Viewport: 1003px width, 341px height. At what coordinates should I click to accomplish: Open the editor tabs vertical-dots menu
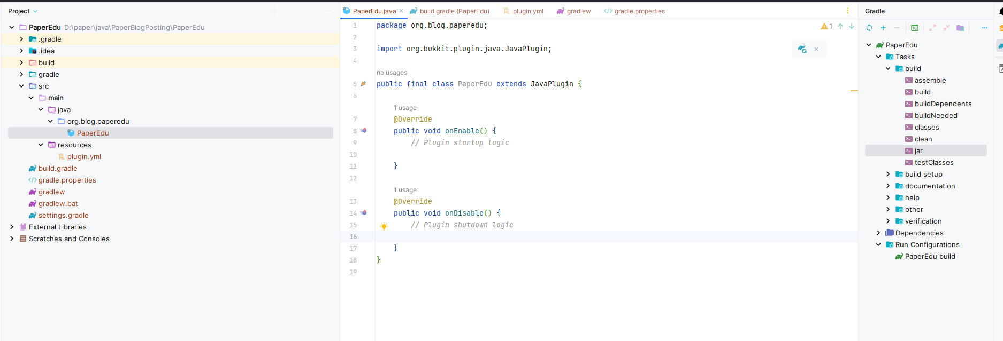(848, 11)
